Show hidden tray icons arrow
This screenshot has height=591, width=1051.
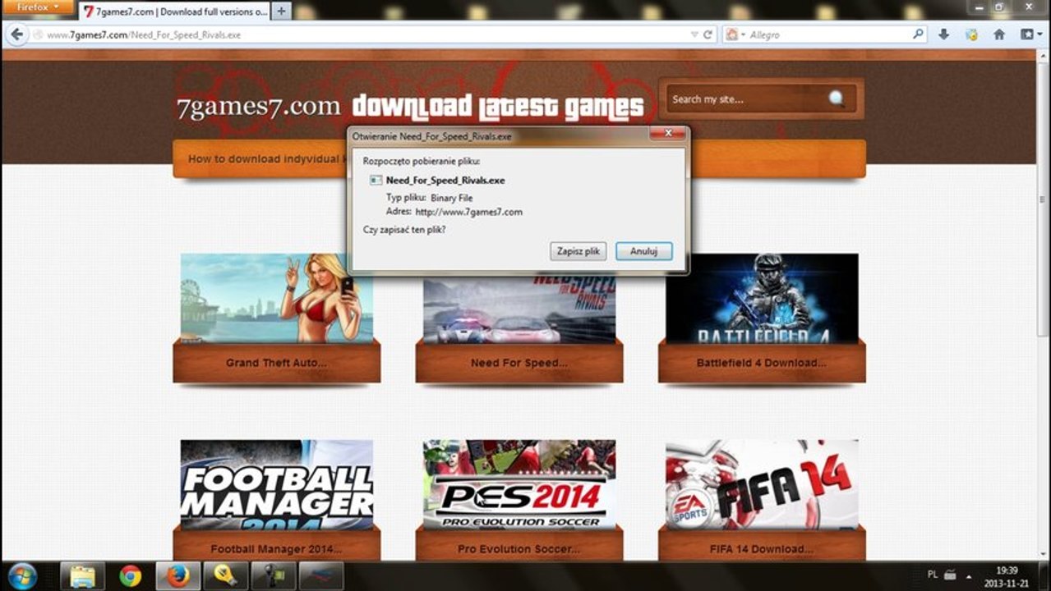(970, 576)
